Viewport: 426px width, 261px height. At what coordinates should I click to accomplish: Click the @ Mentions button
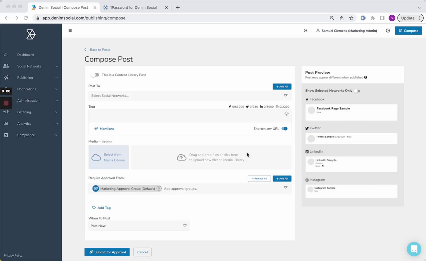104,129
